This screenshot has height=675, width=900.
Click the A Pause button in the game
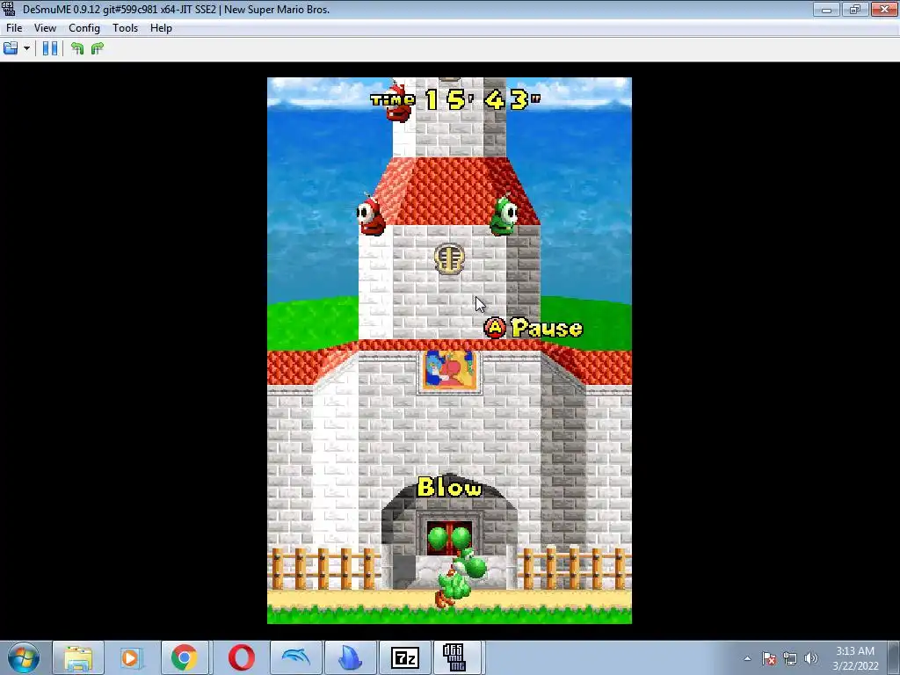pos(533,328)
